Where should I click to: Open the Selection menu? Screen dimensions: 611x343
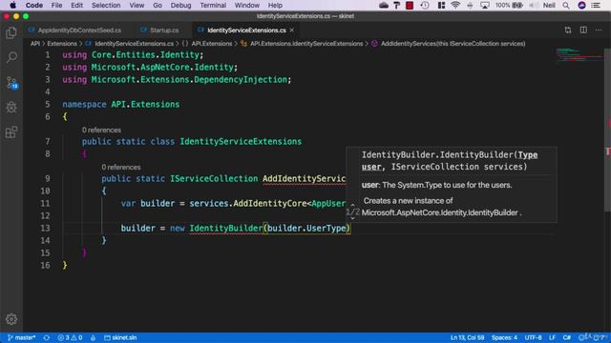click(106, 5)
